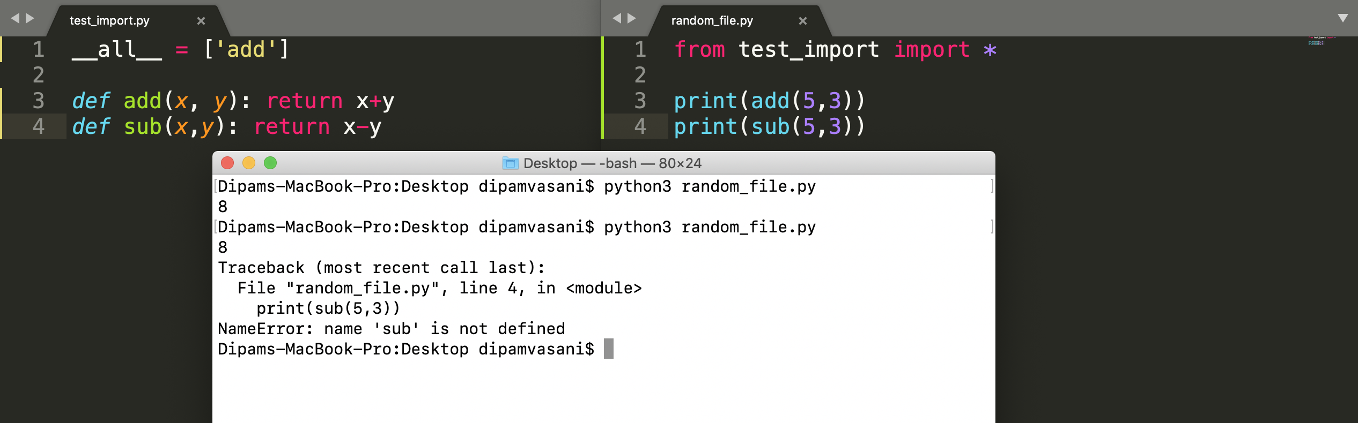Go to previous tab in left pane
The image size is (1358, 423).
click(x=15, y=18)
